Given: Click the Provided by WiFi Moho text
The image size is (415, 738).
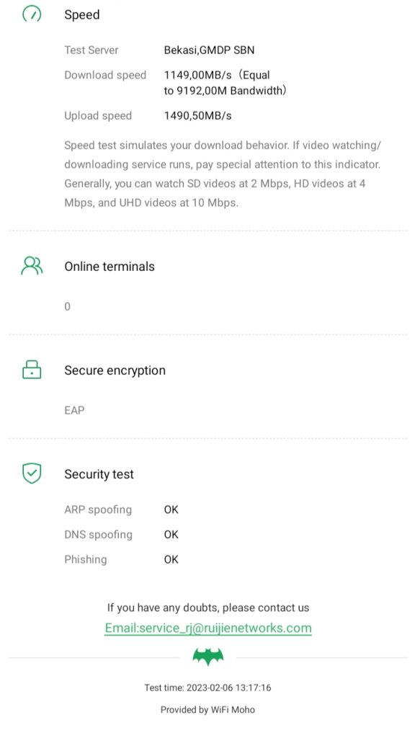Looking at the screenshot, I should pyautogui.click(x=207, y=710).
